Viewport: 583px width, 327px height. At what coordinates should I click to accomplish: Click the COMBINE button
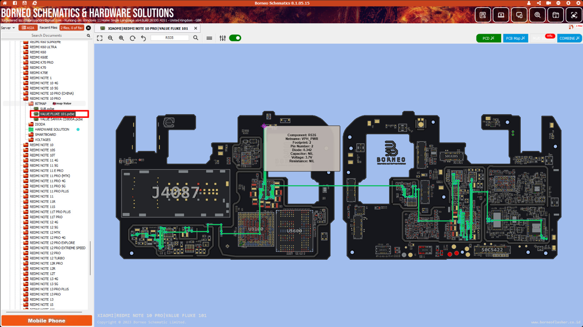[570, 38]
